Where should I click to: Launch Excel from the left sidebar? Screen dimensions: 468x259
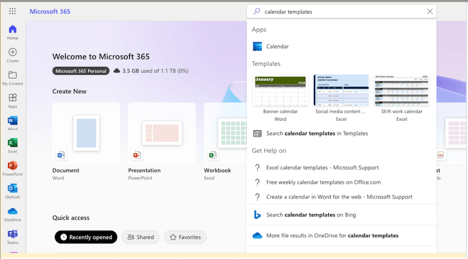13,145
